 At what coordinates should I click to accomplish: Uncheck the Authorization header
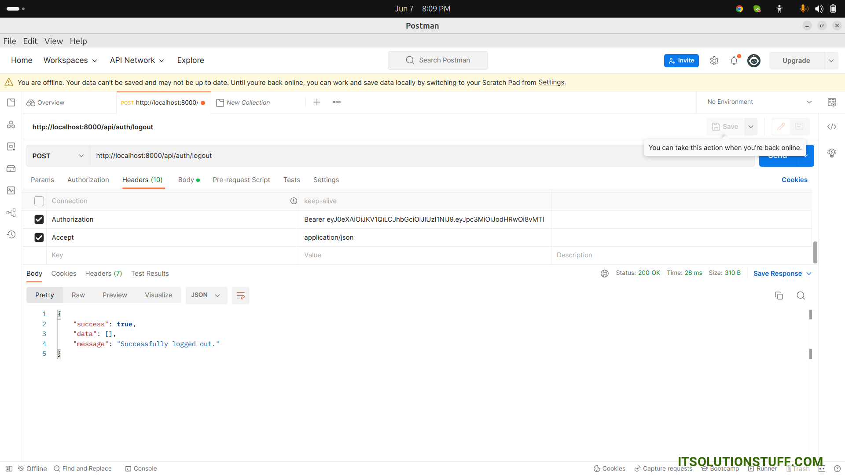(x=39, y=219)
